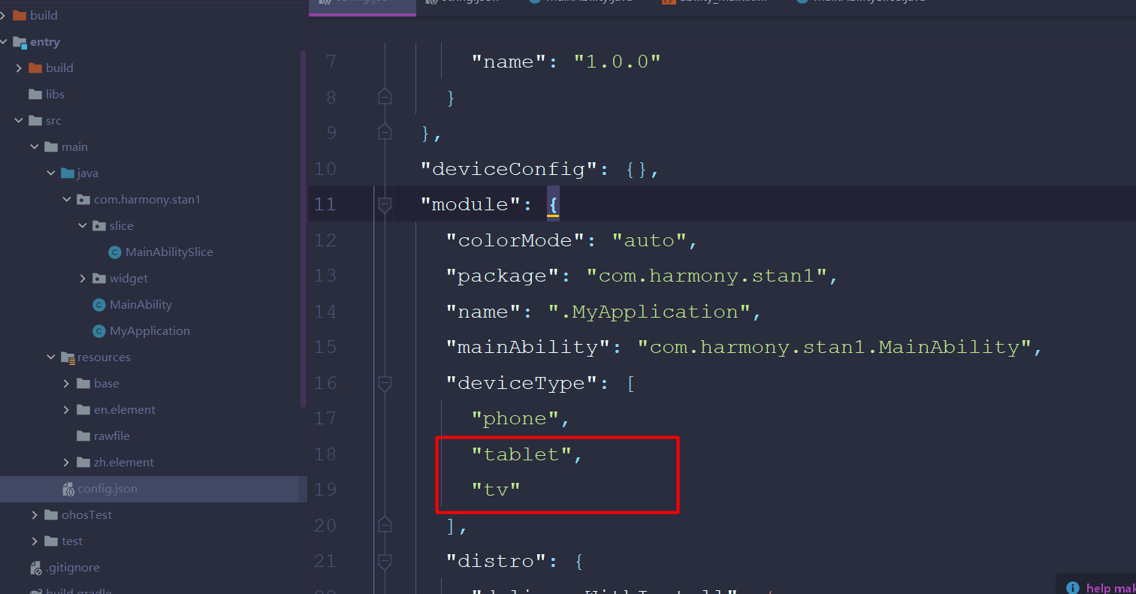Click the entry module folder icon

20,42
